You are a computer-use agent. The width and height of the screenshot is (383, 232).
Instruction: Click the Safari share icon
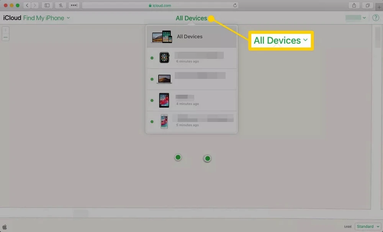(354, 5)
